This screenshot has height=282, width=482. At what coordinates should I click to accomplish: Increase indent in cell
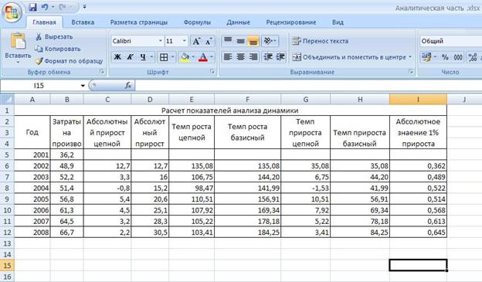280,57
